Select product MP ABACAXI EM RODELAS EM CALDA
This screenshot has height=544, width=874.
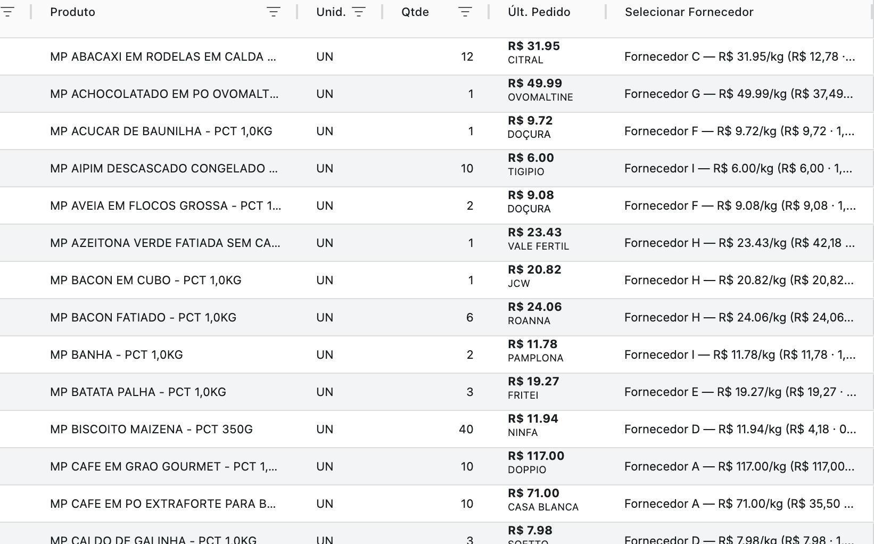163,56
